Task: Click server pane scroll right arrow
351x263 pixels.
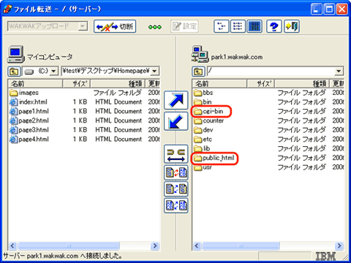Action: click(x=339, y=245)
